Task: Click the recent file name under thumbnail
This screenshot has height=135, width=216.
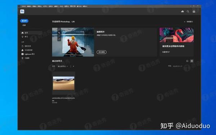Action: click(63, 99)
